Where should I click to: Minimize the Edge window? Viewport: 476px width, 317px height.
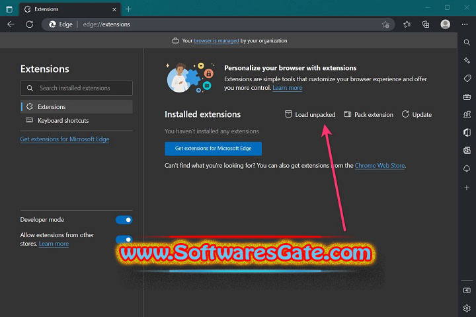[428, 7]
